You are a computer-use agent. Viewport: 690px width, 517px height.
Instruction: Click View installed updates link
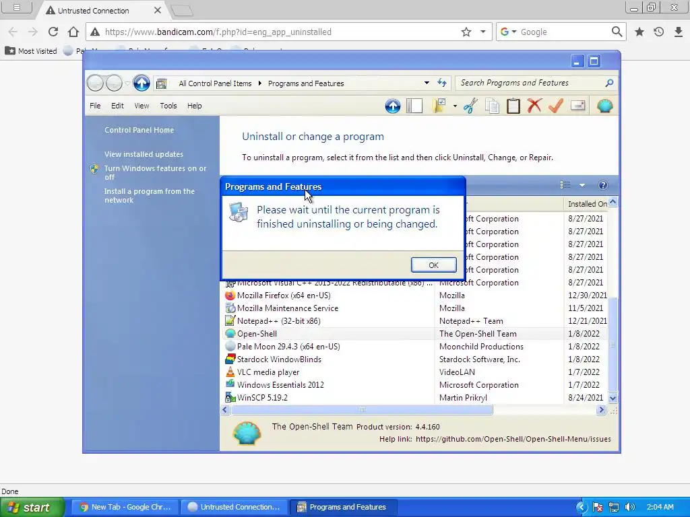[144, 154]
